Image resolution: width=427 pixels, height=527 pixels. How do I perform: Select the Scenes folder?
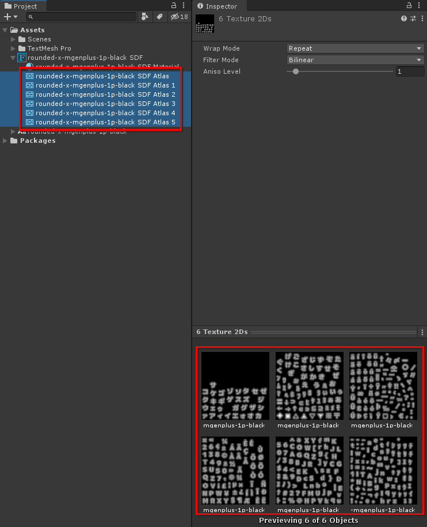coord(39,39)
